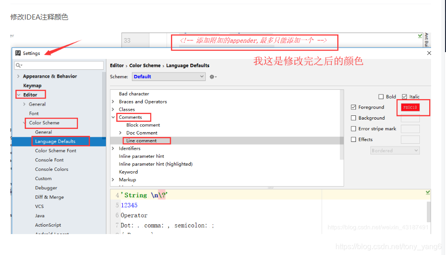
Task: Enable the Background checkbox
Action: tap(353, 118)
